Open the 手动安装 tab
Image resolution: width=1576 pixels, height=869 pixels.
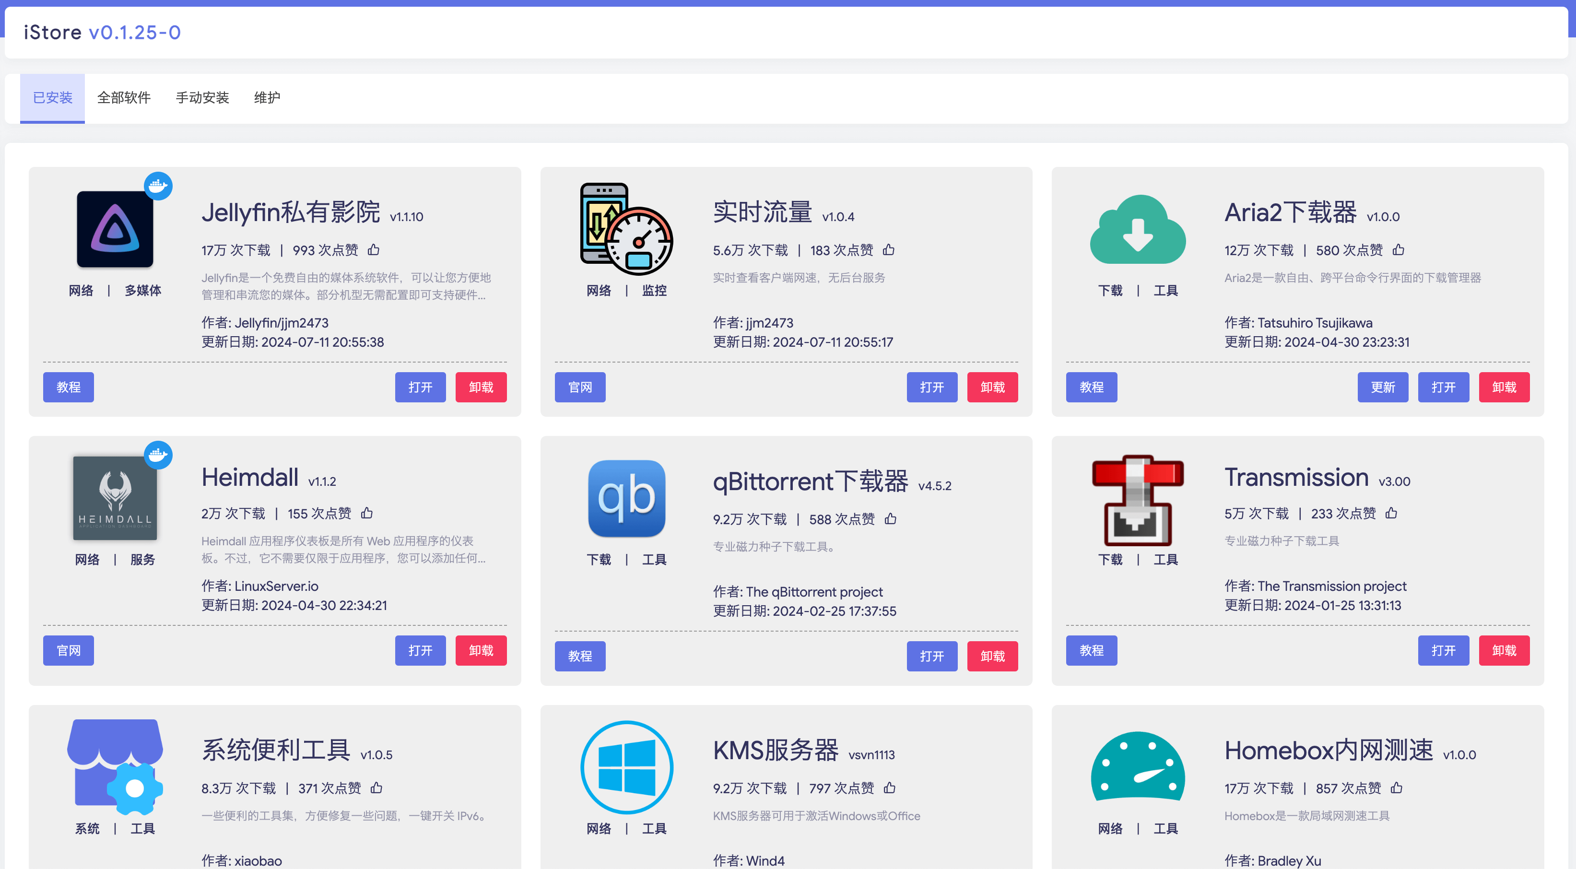click(x=202, y=98)
